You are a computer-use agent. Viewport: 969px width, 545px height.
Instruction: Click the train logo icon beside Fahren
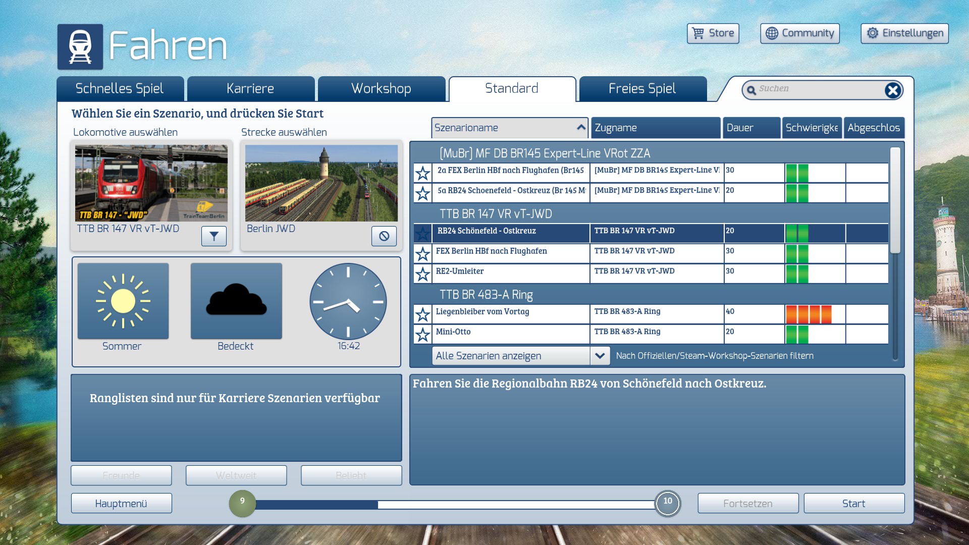tap(80, 47)
